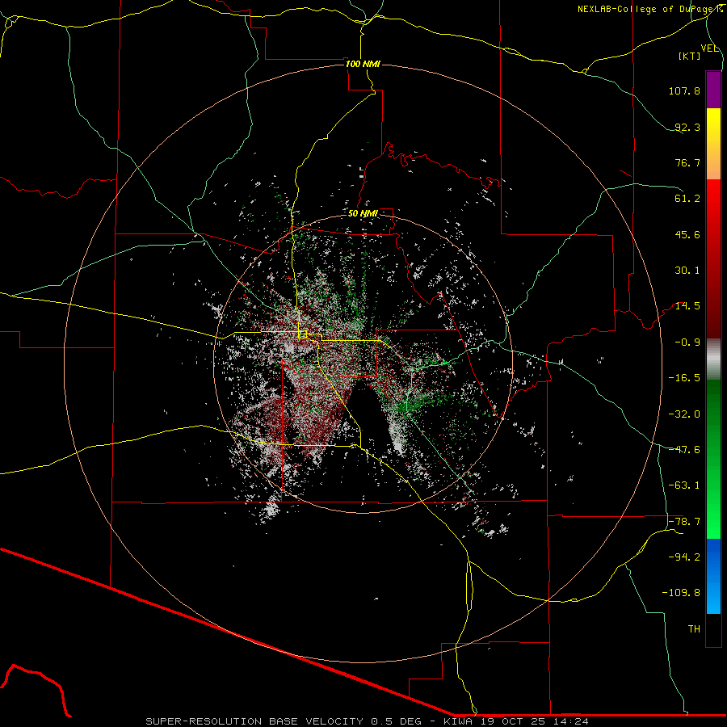
Task: Click the -63.1 legend value
Action: [x=684, y=485]
